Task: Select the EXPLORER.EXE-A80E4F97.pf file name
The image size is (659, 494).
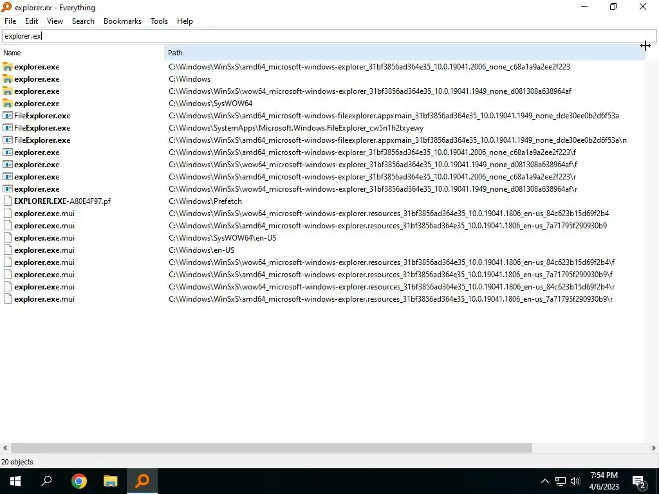Action: [62, 201]
